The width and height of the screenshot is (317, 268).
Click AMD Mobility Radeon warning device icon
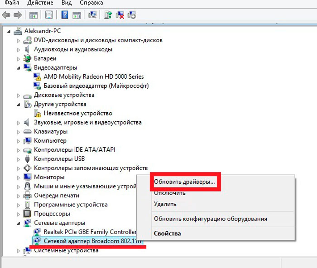click(37, 77)
